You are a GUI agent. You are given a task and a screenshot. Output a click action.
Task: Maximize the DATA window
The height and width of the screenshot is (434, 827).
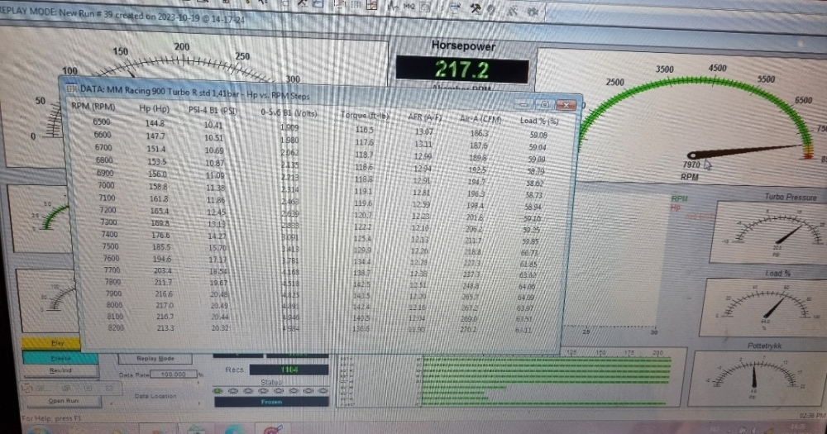pyautogui.click(x=545, y=104)
